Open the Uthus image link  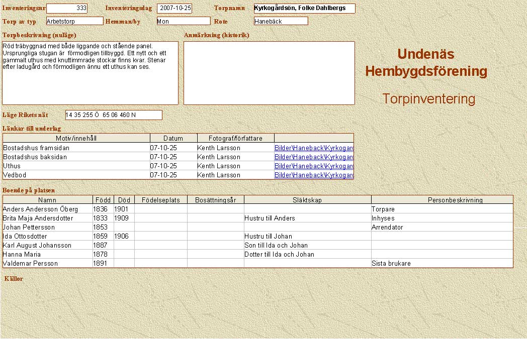click(x=314, y=166)
